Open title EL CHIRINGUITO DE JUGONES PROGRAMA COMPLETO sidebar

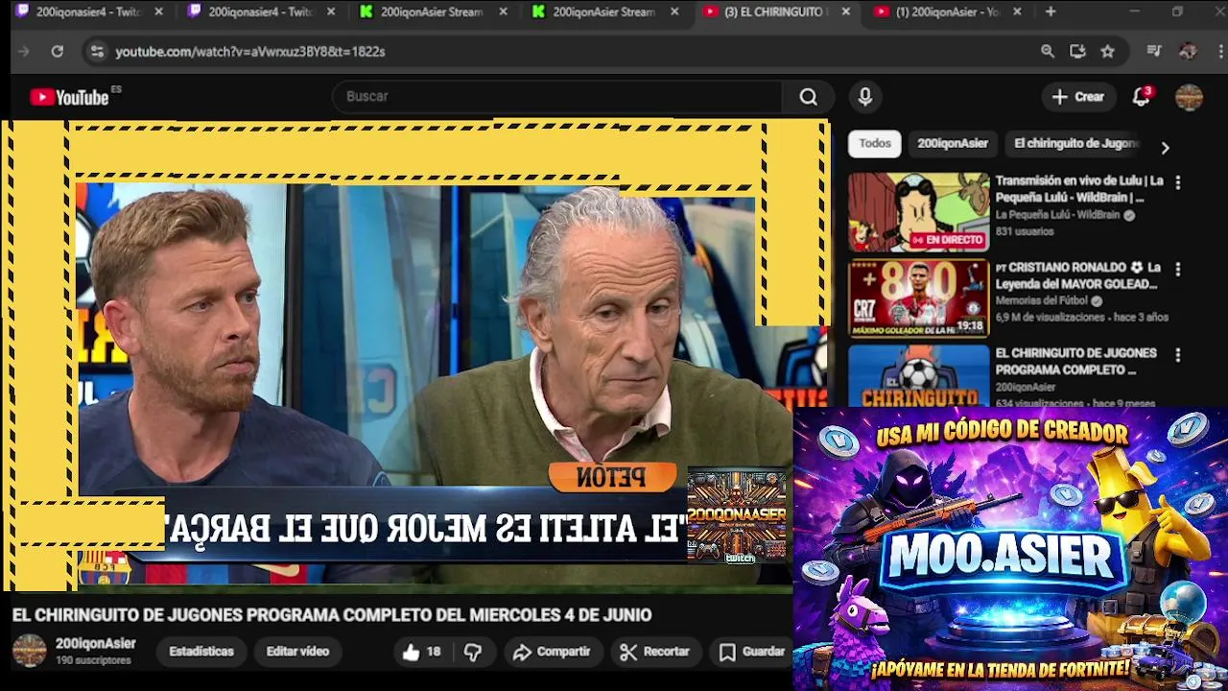1075,362
